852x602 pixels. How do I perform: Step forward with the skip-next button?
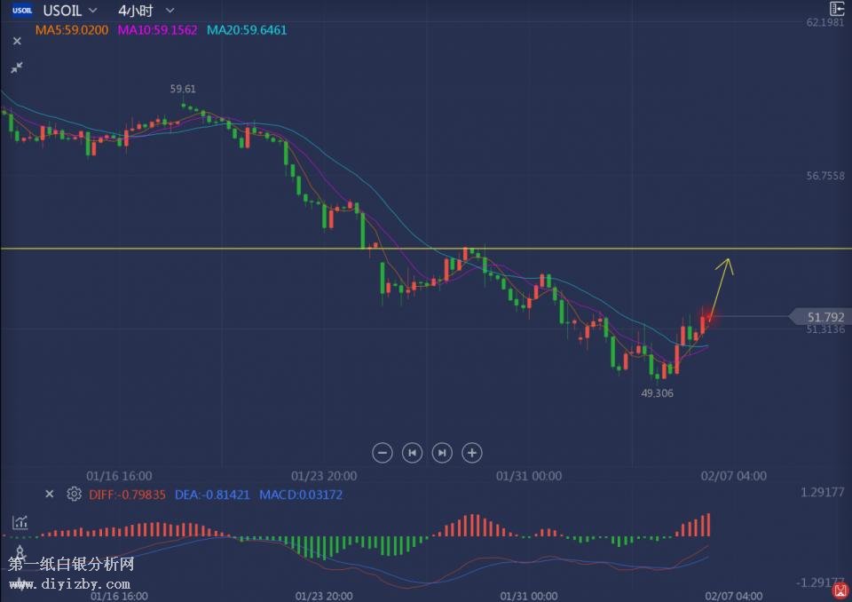(x=442, y=453)
